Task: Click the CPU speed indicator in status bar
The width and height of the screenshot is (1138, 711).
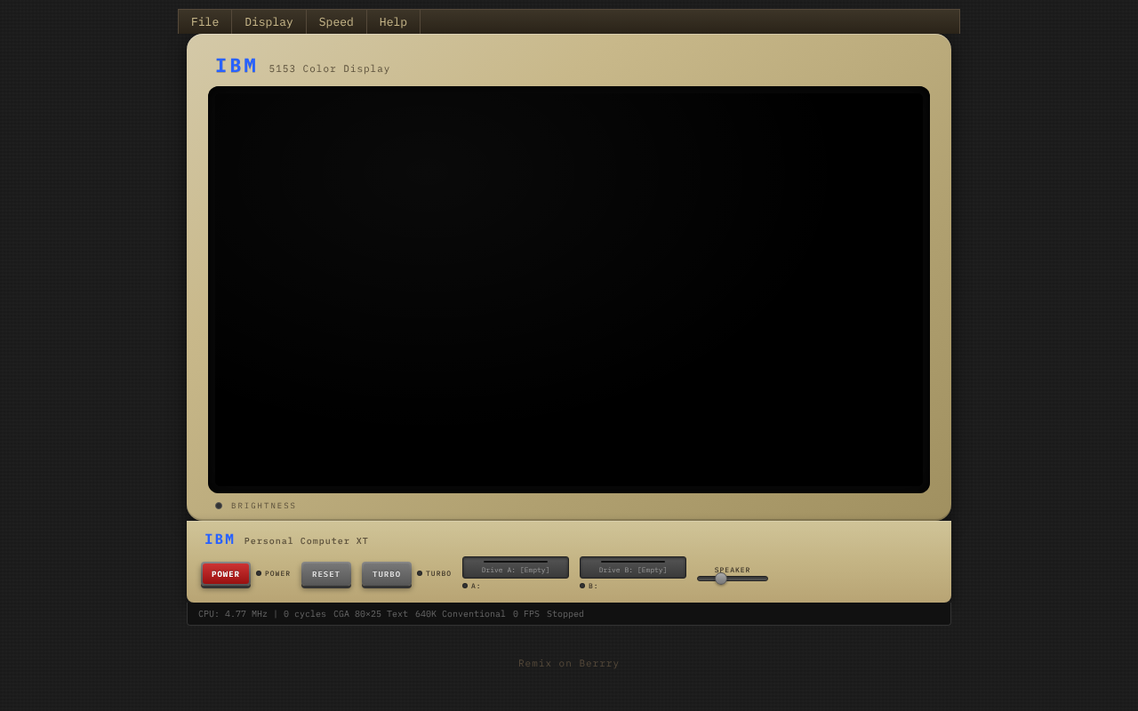Action: (232, 613)
